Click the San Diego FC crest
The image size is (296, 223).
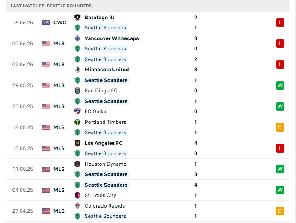pyautogui.click(x=77, y=91)
